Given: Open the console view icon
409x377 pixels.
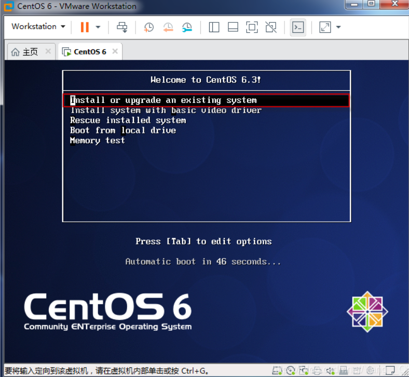Looking at the screenshot, I should pyautogui.click(x=298, y=27).
